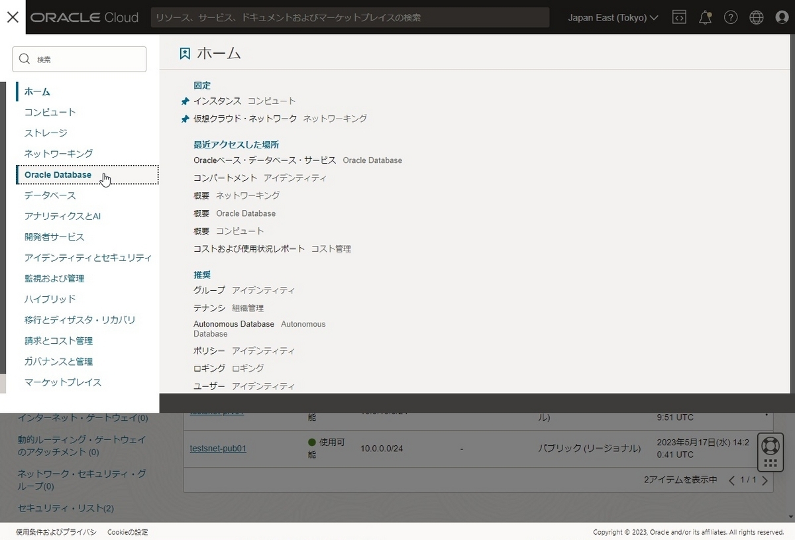Click the top resource search bar
795x540 pixels.
click(x=351, y=17)
